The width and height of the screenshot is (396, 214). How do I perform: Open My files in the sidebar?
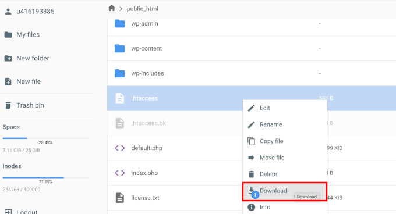[x=28, y=34]
